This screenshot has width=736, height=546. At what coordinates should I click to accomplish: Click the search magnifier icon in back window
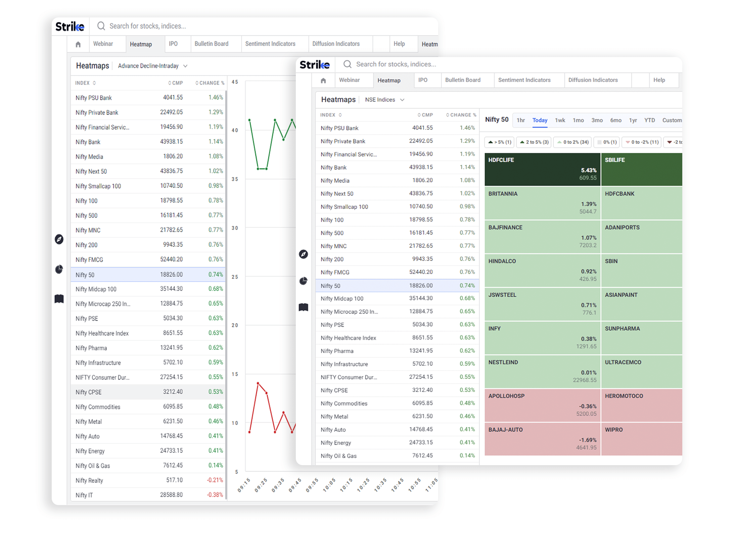click(x=101, y=26)
